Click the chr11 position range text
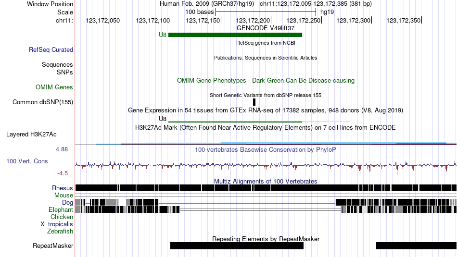This screenshot has width=457, height=257. pyautogui.click(x=316, y=4)
